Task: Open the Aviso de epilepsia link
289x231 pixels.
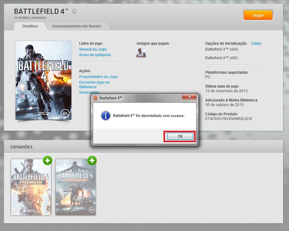Action: tap(95, 55)
